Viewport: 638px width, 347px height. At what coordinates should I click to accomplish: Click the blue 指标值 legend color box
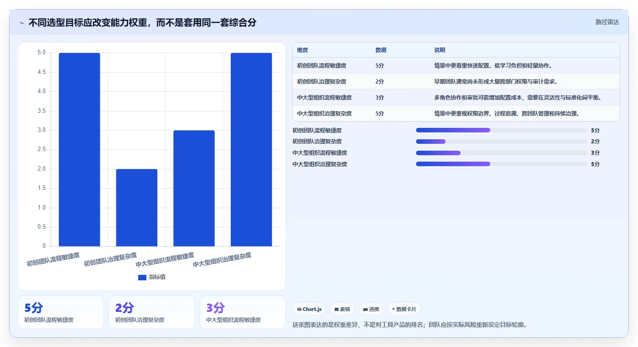point(142,277)
